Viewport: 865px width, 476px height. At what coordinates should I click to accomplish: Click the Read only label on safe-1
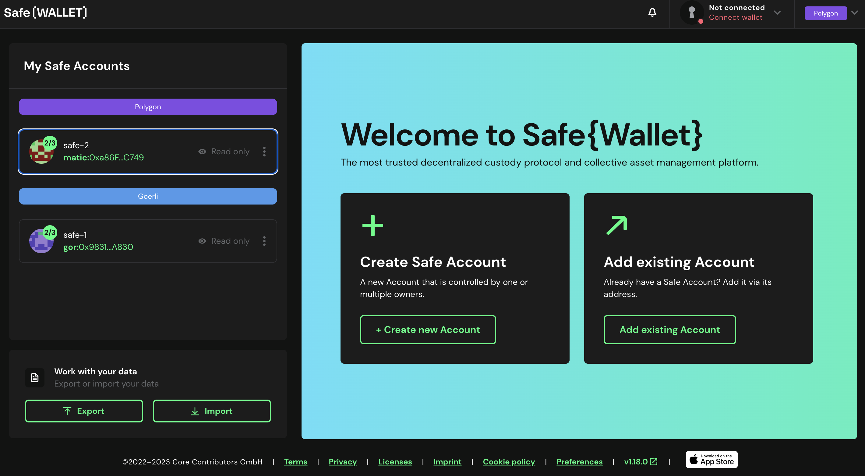(230, 241)
